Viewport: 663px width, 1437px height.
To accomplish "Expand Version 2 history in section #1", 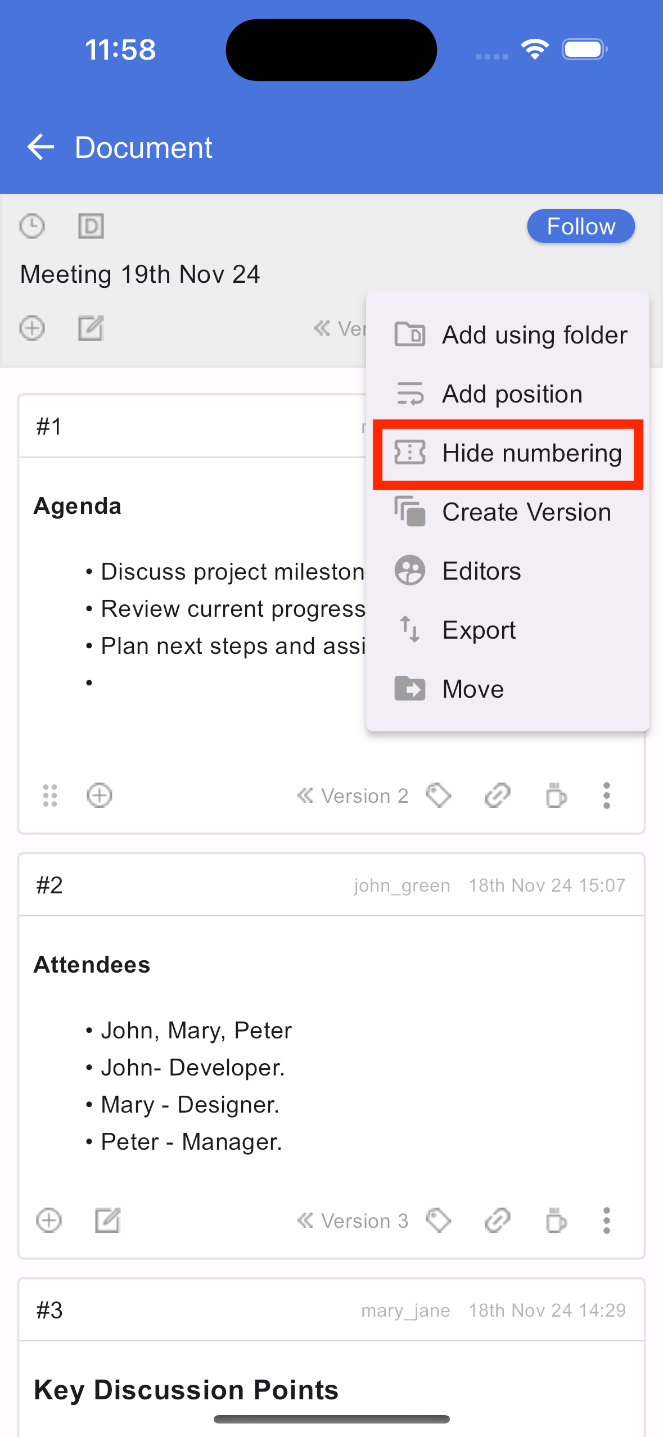I will click(353, 796).
